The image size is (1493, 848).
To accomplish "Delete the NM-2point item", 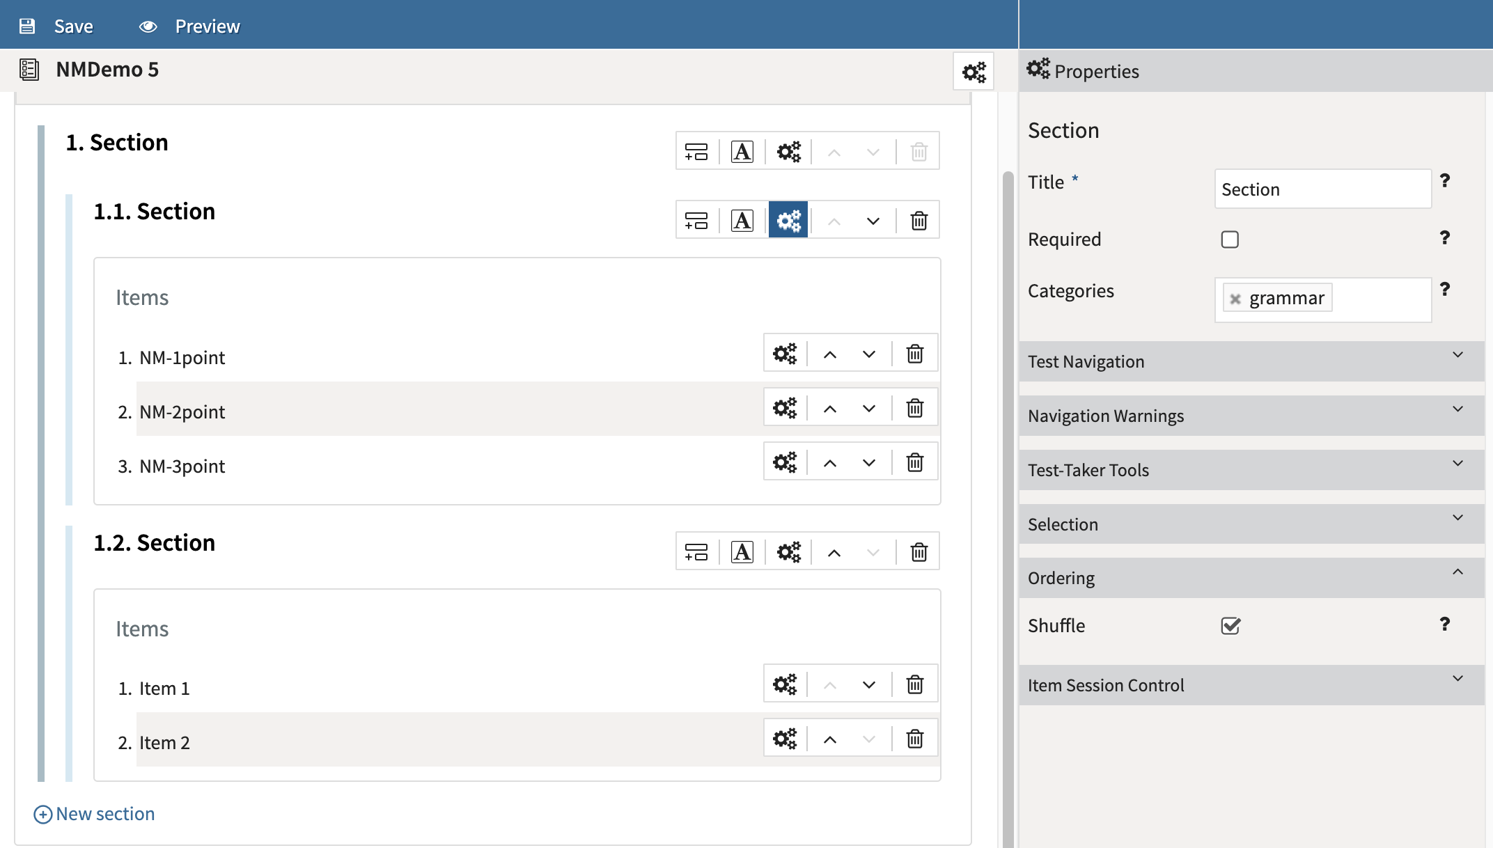I will point(915,408).
